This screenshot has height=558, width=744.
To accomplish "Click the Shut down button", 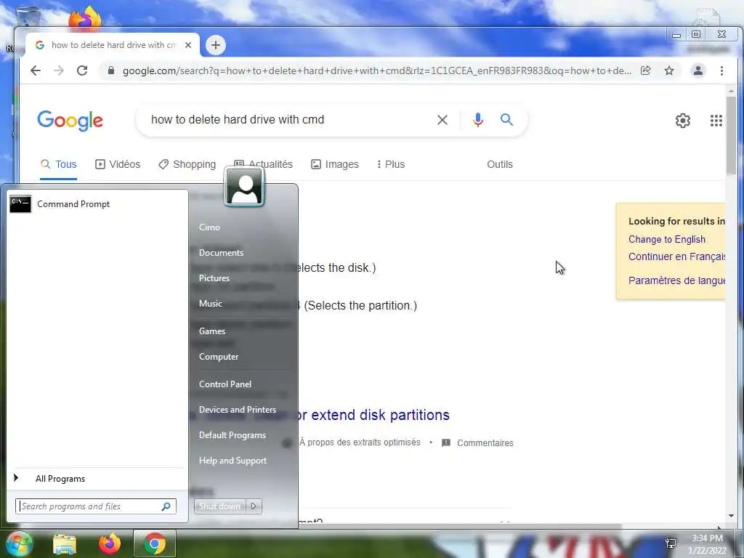I will tap(219, 506).
